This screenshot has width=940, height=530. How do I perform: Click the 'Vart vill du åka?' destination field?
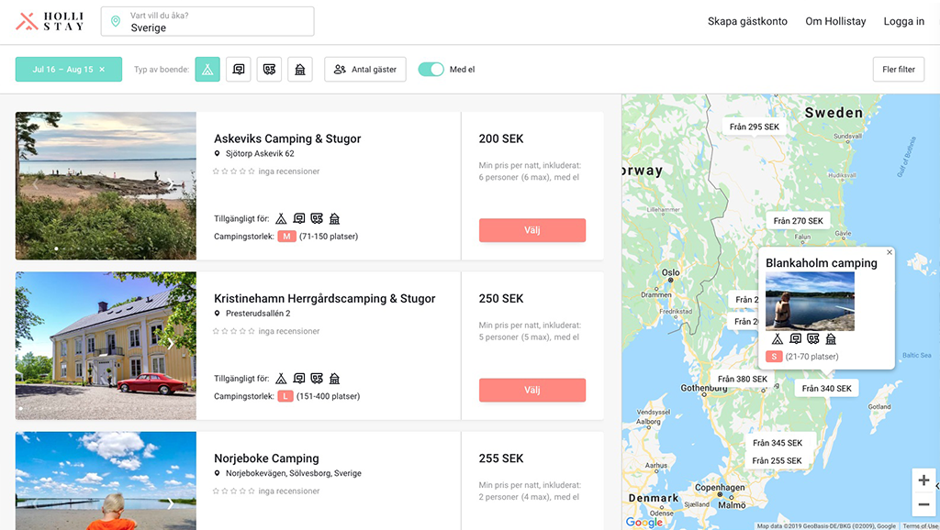coord(207,22)
